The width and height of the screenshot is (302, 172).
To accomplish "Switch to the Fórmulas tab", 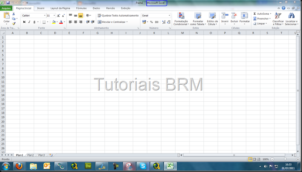I will [81, 8].
